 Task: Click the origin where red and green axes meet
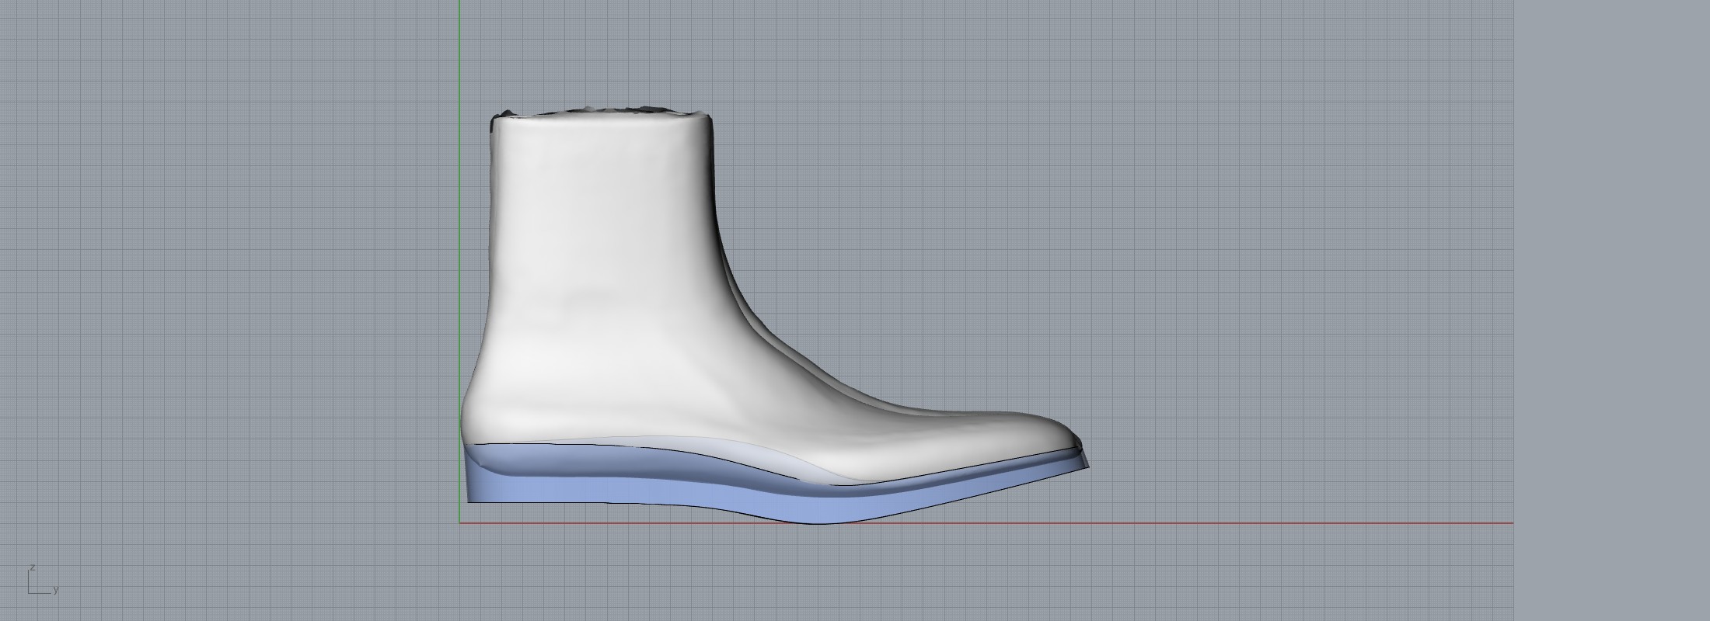(459, 523)
